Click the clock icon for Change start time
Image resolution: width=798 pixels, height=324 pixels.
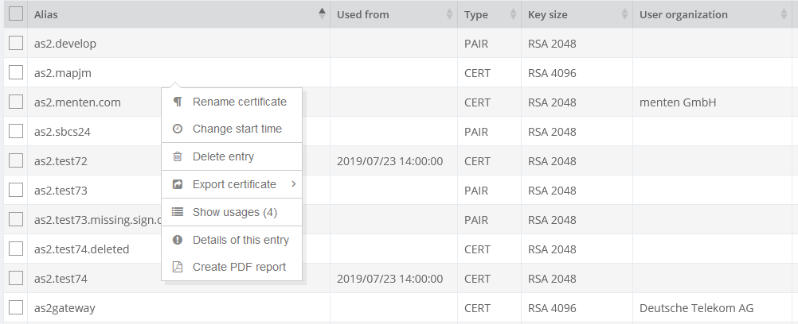[178, 129]
